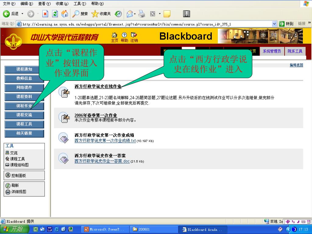The height and width of the screenshot is (234, 312).
Task: Refresh the page with the toolbar icon
Action: click(55, 14)
